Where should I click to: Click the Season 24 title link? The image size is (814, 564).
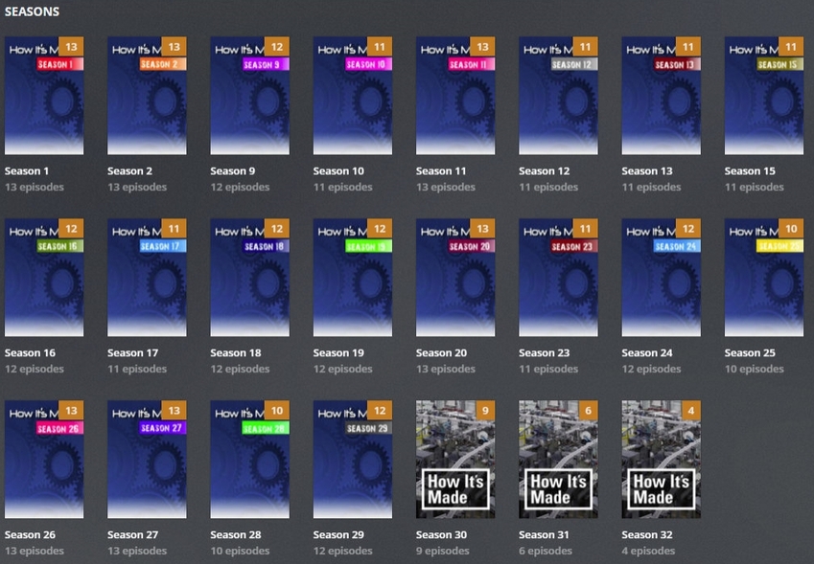647,353
